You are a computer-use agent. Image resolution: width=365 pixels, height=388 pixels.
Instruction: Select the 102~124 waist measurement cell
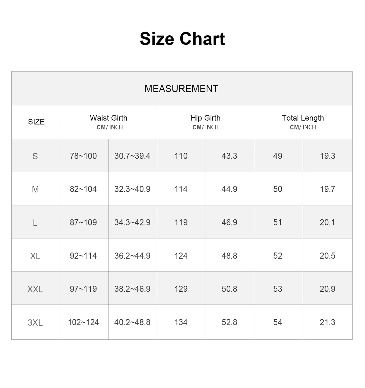(83, 322)
